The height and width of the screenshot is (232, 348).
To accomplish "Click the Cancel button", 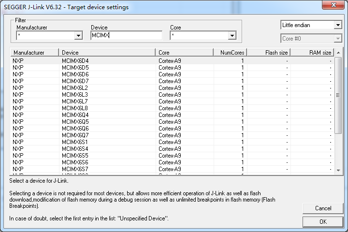I will [x=323, y=208].
